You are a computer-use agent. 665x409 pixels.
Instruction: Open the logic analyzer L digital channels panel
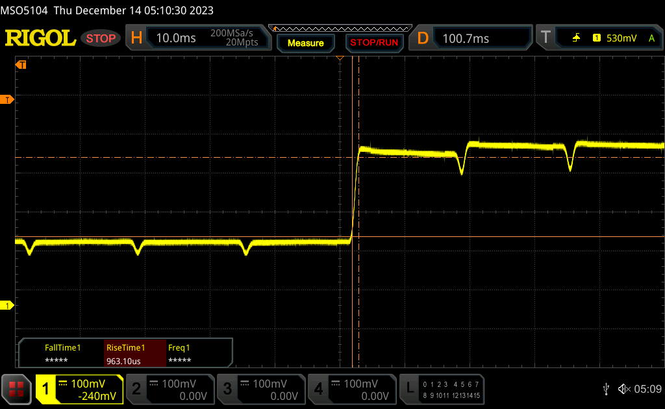coord(443,389)
